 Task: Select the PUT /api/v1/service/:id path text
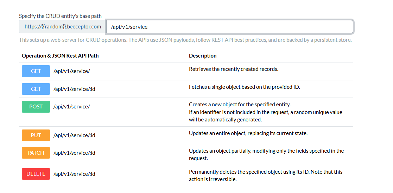tap(74, 135)
